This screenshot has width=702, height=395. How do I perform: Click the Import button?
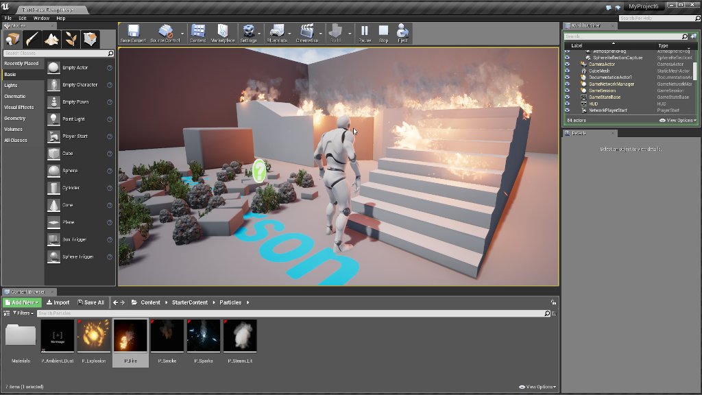pyautogui.click(x=58, y=302)
